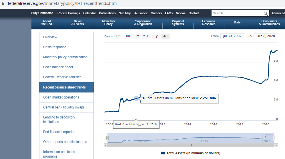Click the 2018 x-axis label

pos(240,124)
